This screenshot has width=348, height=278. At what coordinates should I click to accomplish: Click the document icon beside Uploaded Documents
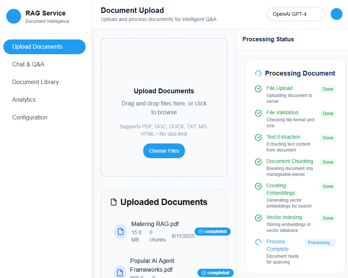click(114, 202)
